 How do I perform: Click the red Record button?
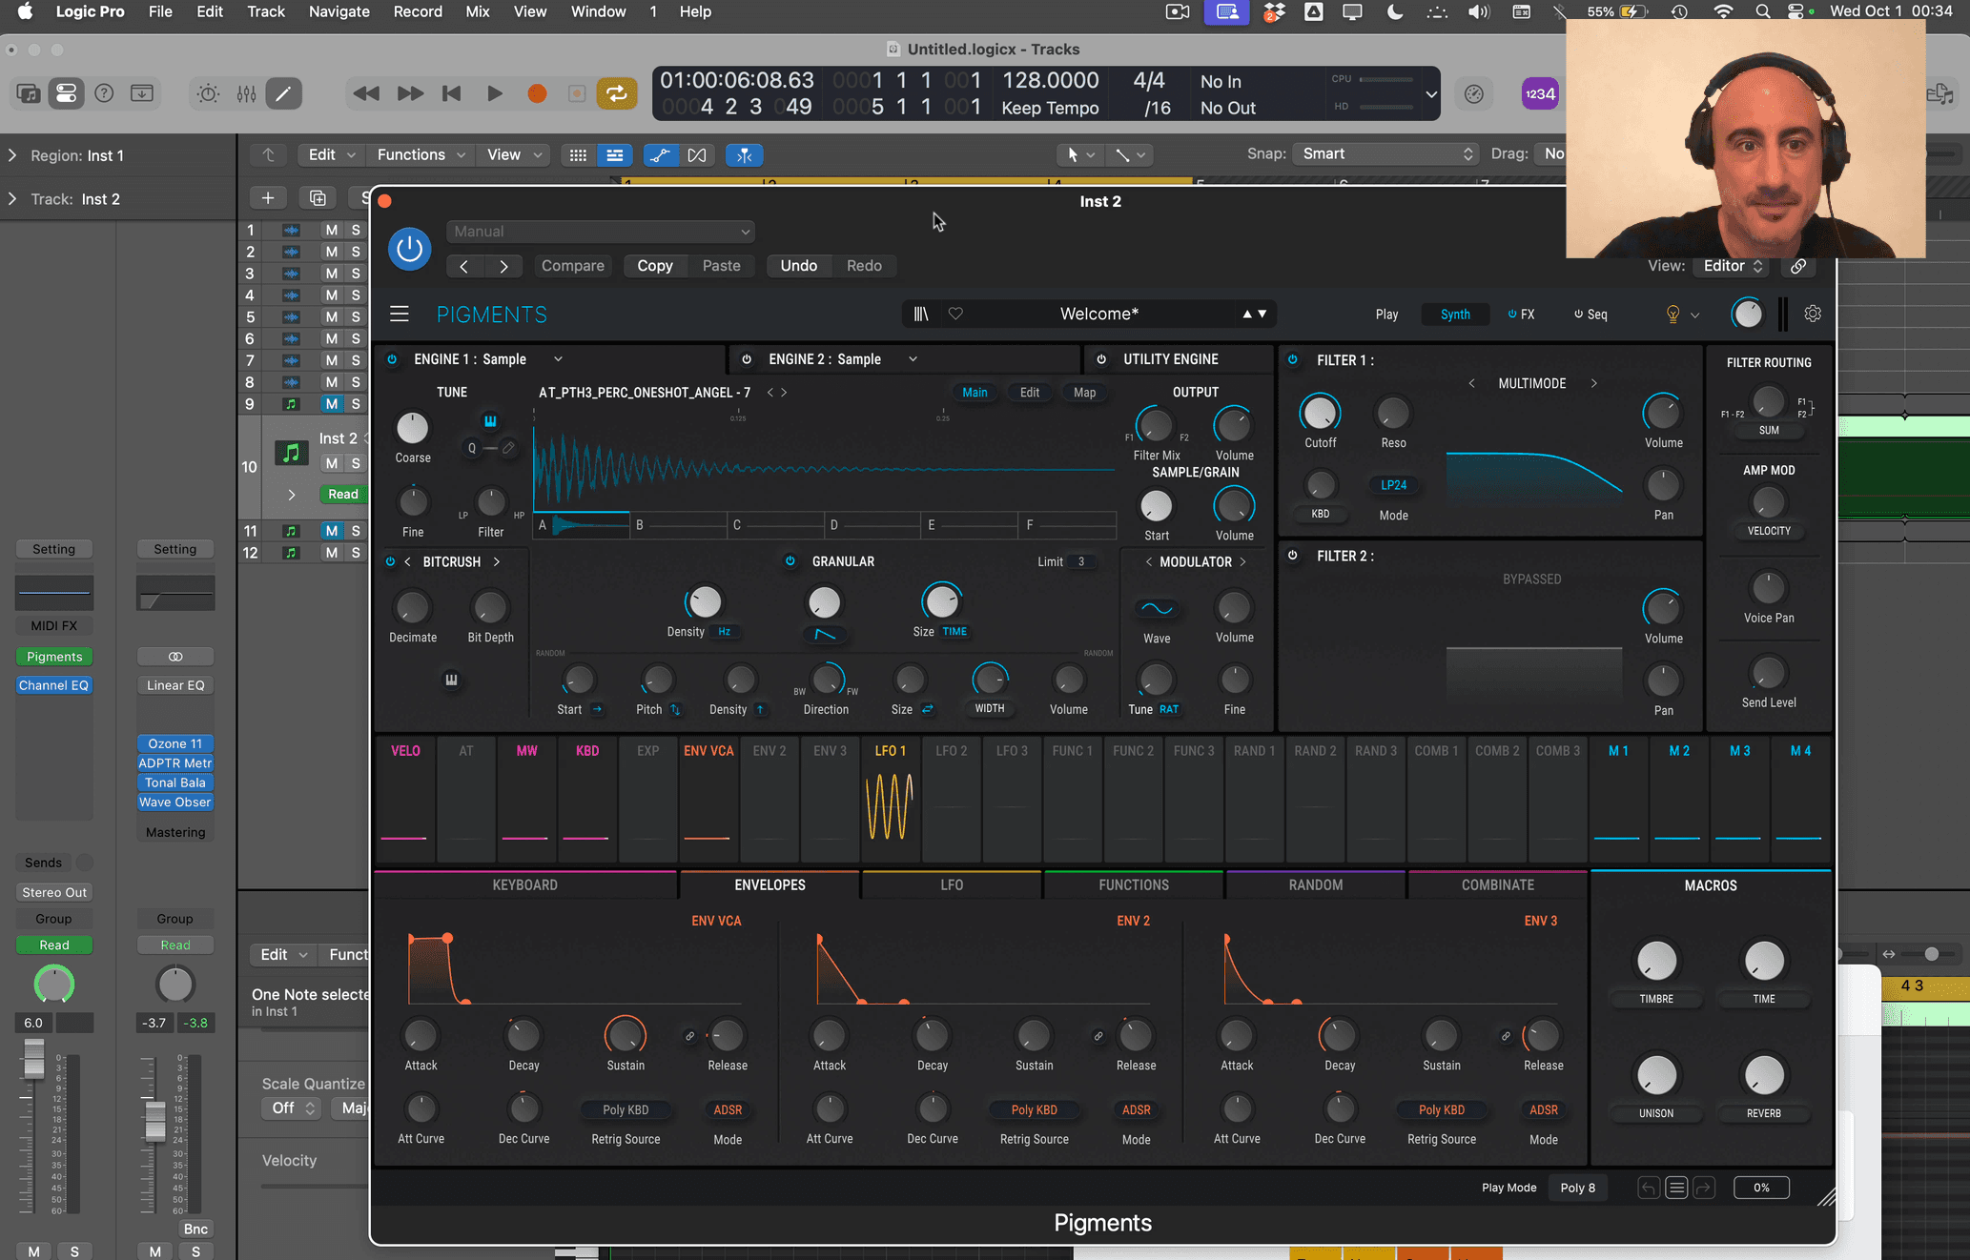[x=537, y=93]
